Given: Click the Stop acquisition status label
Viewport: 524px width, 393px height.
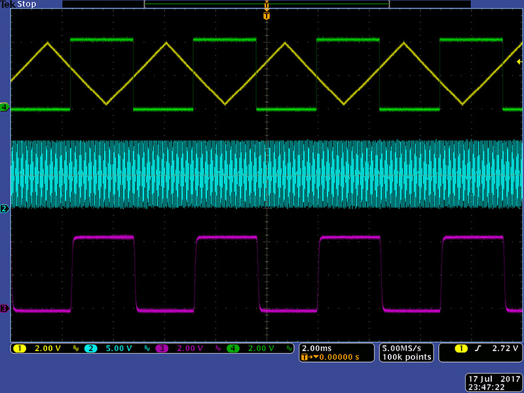Looking at the screenshot, I should [27, 4].
